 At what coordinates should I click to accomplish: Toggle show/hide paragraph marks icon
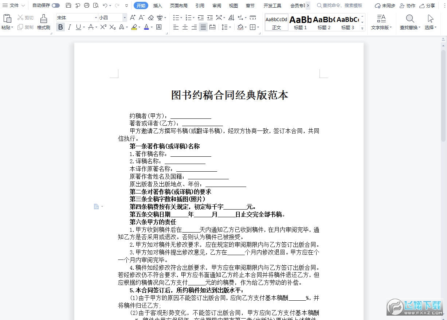coord(240,17)
